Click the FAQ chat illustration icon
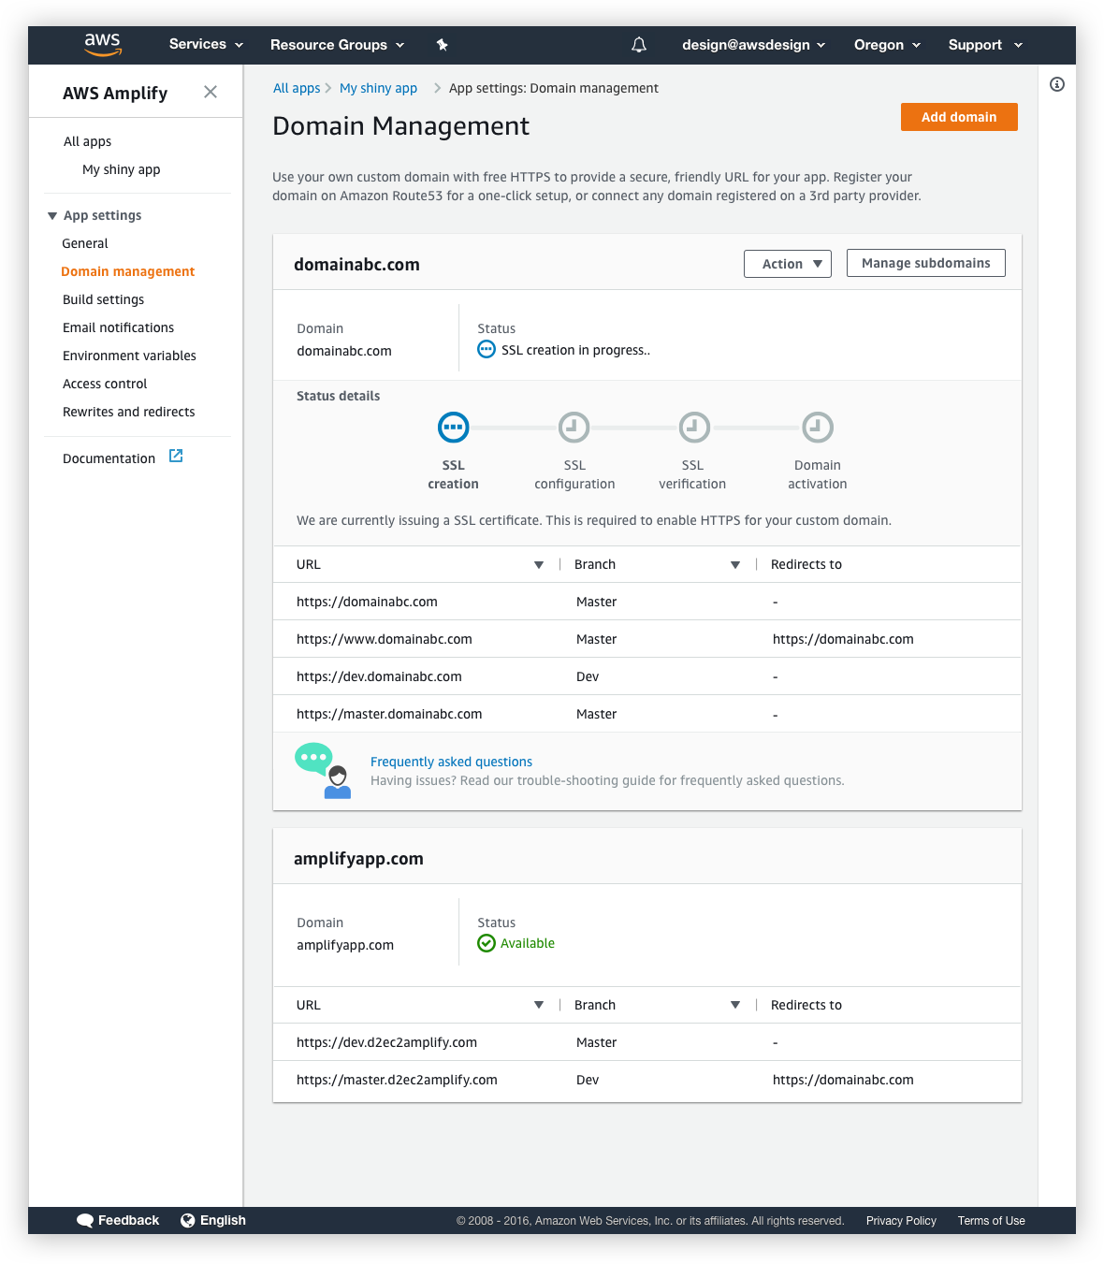This screenshot has width=1104, height=1264. (324, 771)
